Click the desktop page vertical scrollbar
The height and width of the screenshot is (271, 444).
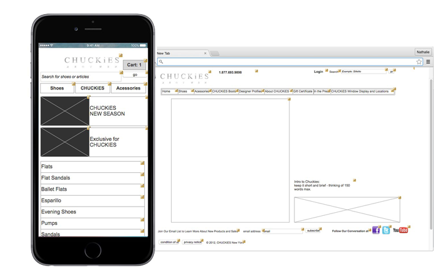click(431, 155)
